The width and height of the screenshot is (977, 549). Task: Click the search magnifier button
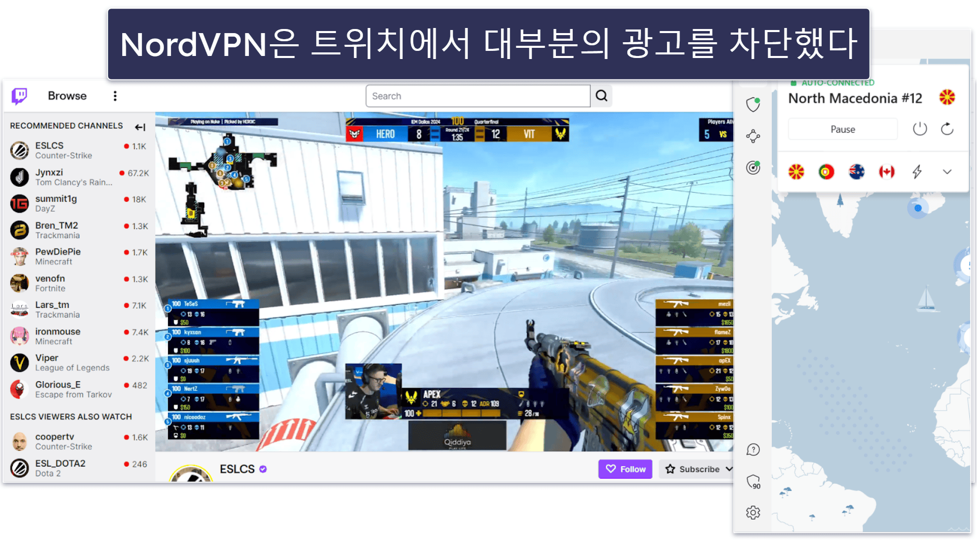pyautogui.click(x=601, y=96)
